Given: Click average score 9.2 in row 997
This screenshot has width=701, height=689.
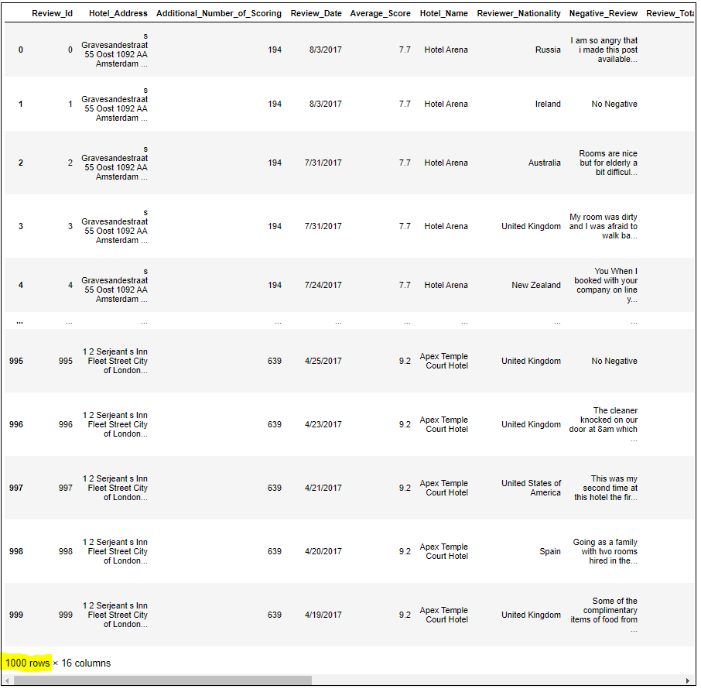Looking at the screenshot, I should [405, 488].
